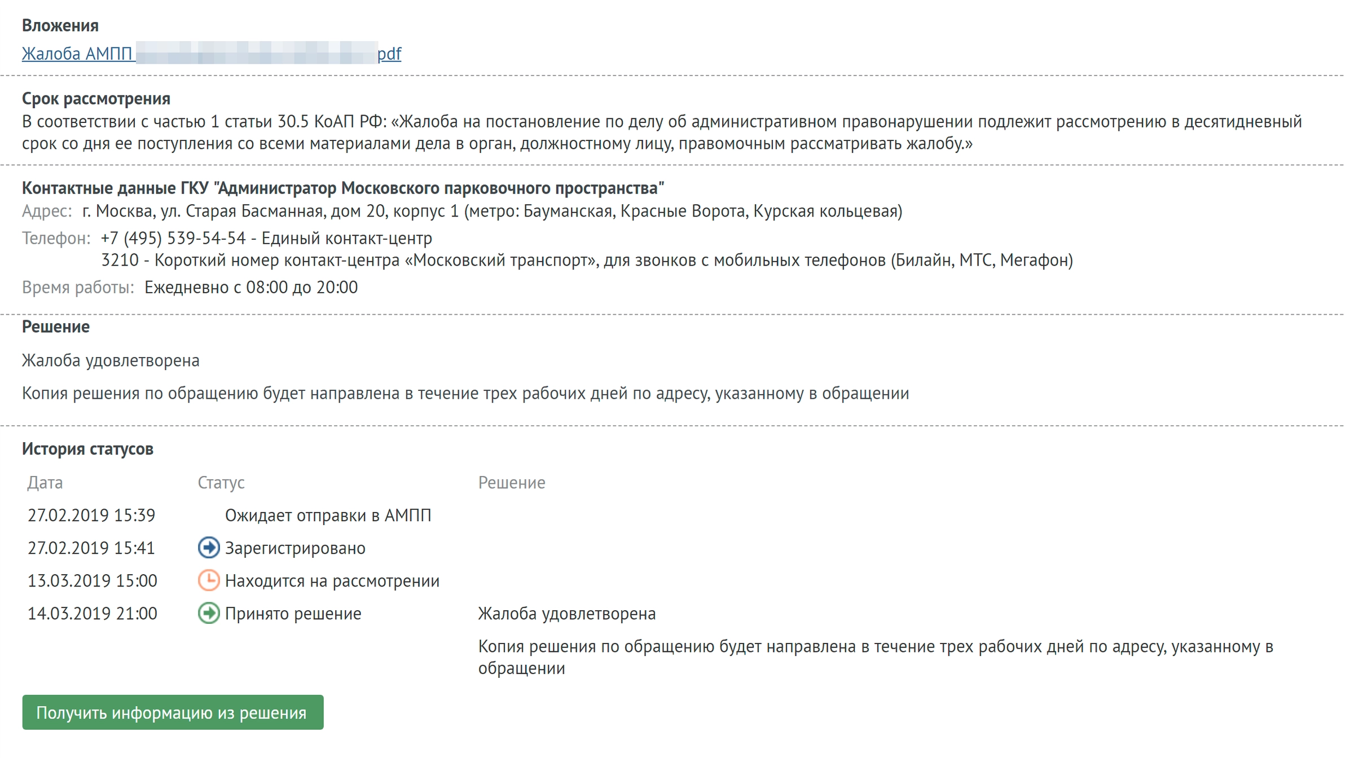The width and height of the screenshot is (1345, 767).
Task: Click Жалоба удовлетворена under the Решение heading
Action: [x=111, y=360]
